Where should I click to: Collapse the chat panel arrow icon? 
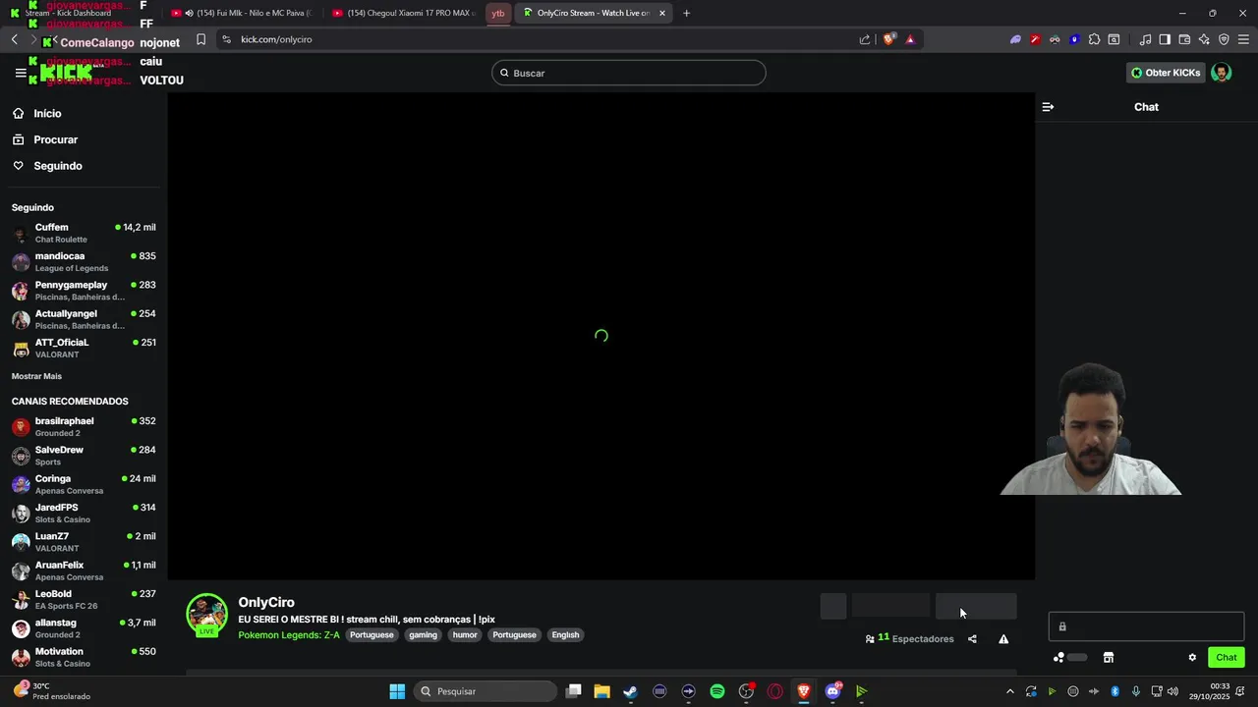click(x=1048, y=107)
